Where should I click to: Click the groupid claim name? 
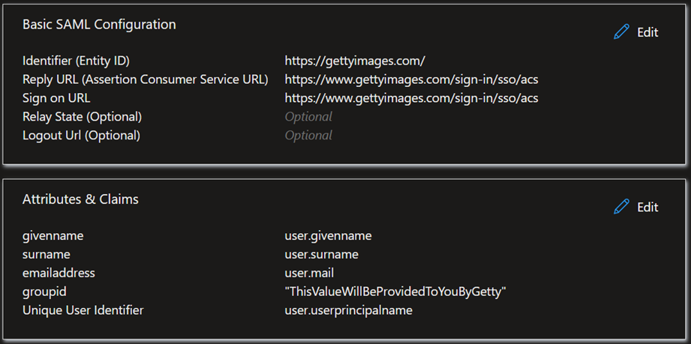coord(44,292)
